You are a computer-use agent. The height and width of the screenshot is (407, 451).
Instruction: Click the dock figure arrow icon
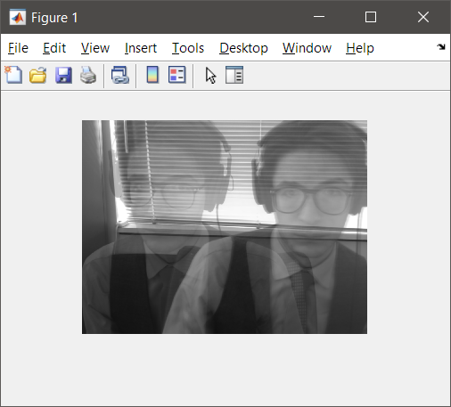(441, 47)
